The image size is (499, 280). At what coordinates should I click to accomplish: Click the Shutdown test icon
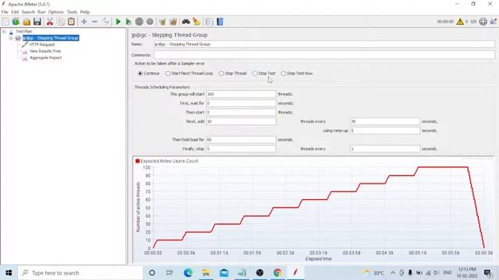(150, 22)
